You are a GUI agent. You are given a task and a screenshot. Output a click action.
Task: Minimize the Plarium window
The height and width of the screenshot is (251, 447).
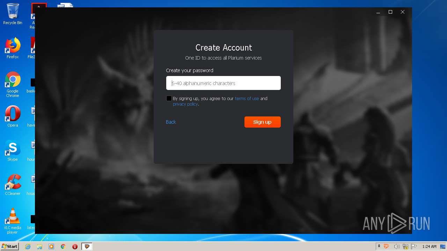378,12
